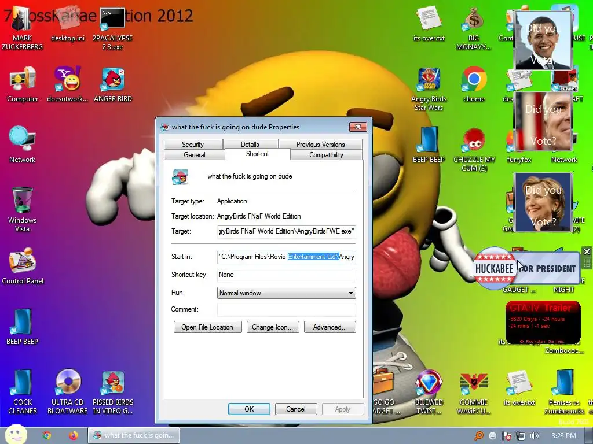
Task: Select the its over.txt icon at top
Action: tap(429, 24)
